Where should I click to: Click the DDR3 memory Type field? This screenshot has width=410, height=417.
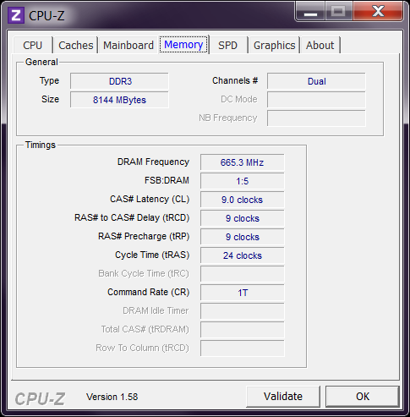[119, 81]
